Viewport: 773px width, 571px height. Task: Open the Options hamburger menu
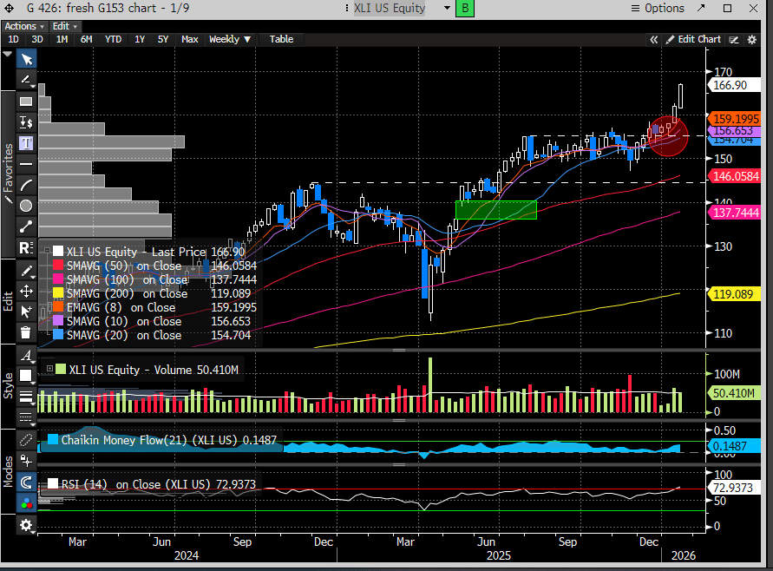(658, 9)
